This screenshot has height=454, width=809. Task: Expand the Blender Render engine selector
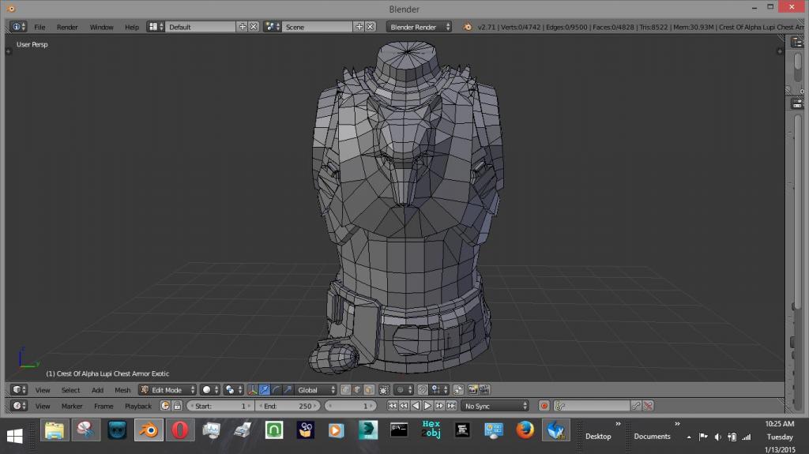pos(419,27)
